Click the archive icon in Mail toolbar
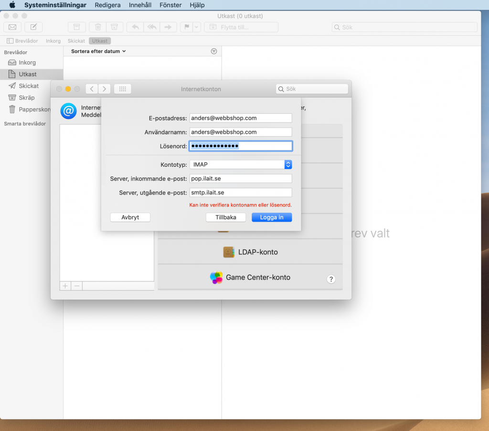 77,27
